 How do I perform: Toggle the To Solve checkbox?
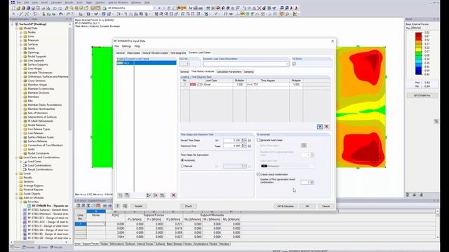click(294, 64)
